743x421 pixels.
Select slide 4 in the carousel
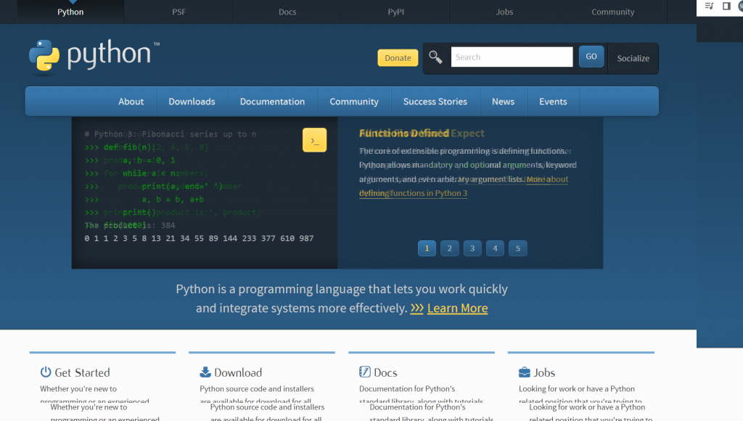[495, 248]
